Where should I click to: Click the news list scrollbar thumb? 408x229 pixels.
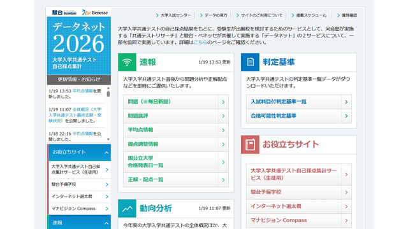(x=108, y=94)
